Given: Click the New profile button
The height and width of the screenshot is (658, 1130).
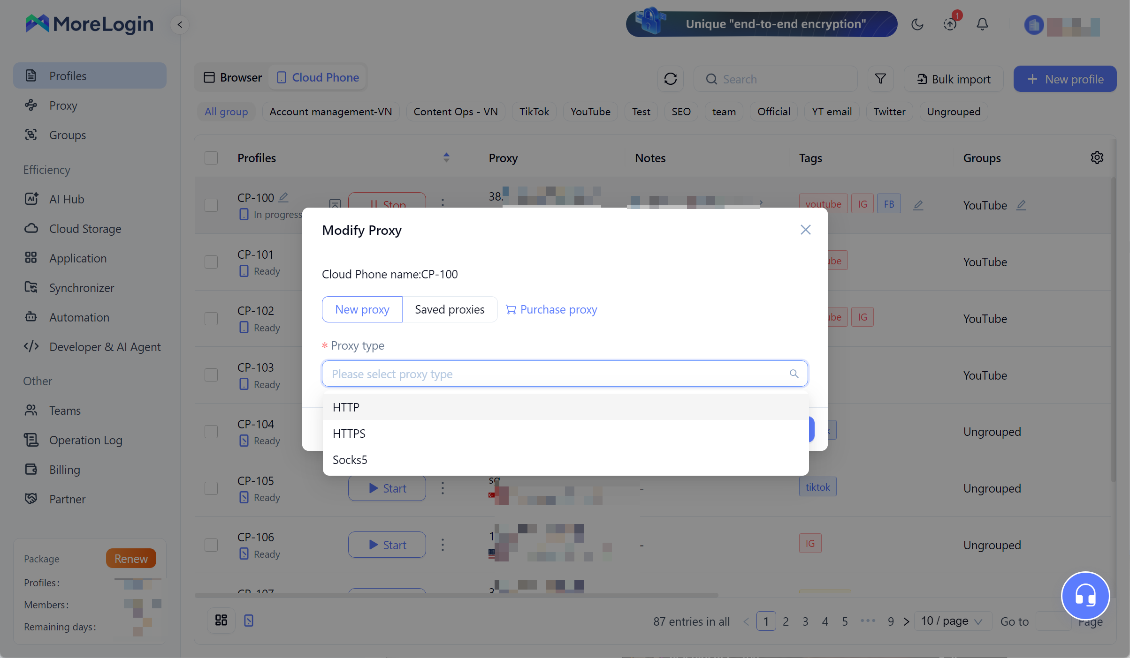Looking at the screenshot, I should coord(1065,79).
